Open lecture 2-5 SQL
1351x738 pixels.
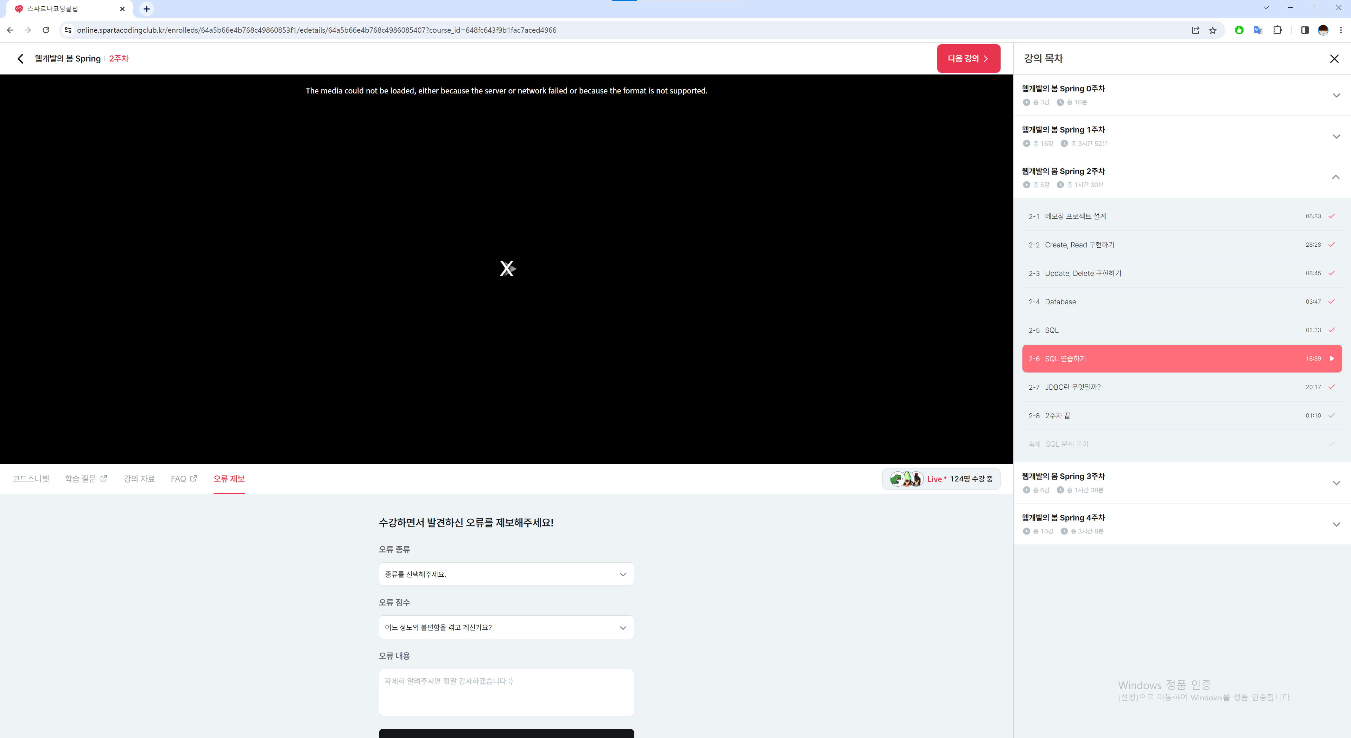[x=1182, y=330]
